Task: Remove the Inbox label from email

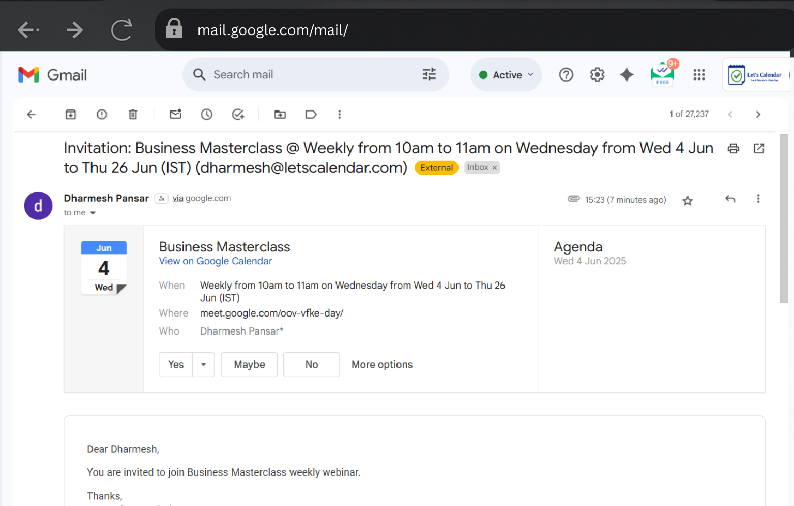Action: [x=495, y=168]
